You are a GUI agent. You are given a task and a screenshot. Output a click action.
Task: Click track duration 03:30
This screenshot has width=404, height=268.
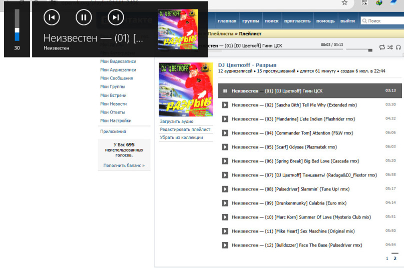pos(390,104)
